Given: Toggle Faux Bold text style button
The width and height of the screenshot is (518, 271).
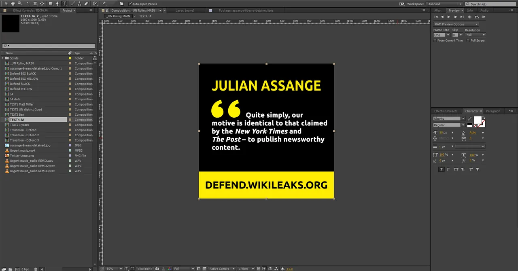Looking at the screenshot, I should [441, 169].
